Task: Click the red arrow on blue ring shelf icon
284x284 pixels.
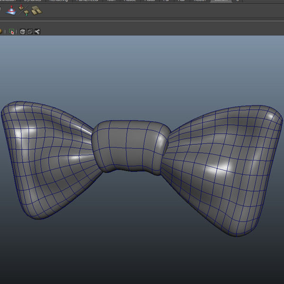Action: click(11, 10)
